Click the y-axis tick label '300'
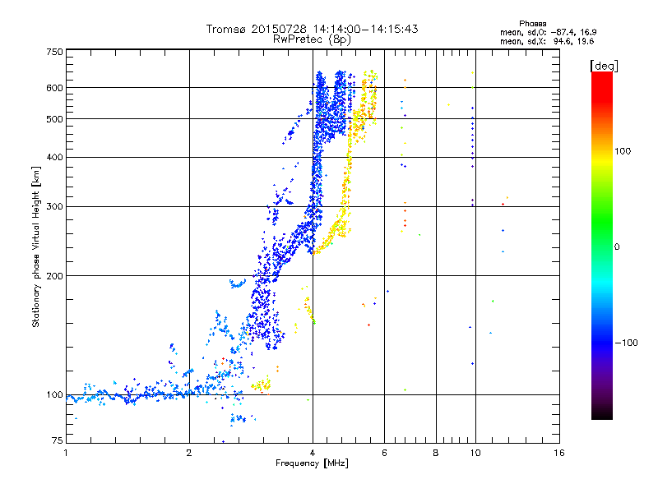 (x=54, y=207)
